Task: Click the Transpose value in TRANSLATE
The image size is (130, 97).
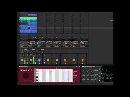Action: click(74, 74)
